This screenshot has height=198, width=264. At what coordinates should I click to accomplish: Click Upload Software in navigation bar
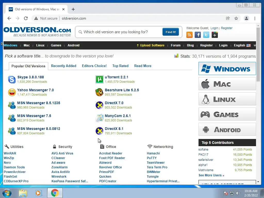pyautogui.click(x=151, y=45)
